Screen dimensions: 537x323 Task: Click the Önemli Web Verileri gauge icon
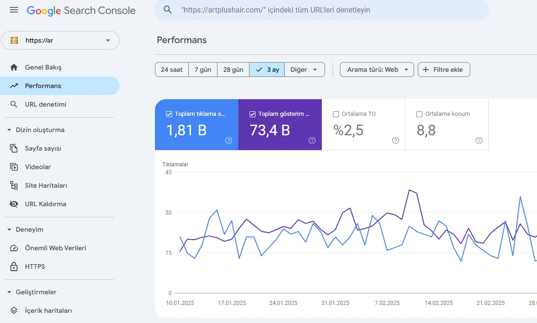click(x=14, y=248)
